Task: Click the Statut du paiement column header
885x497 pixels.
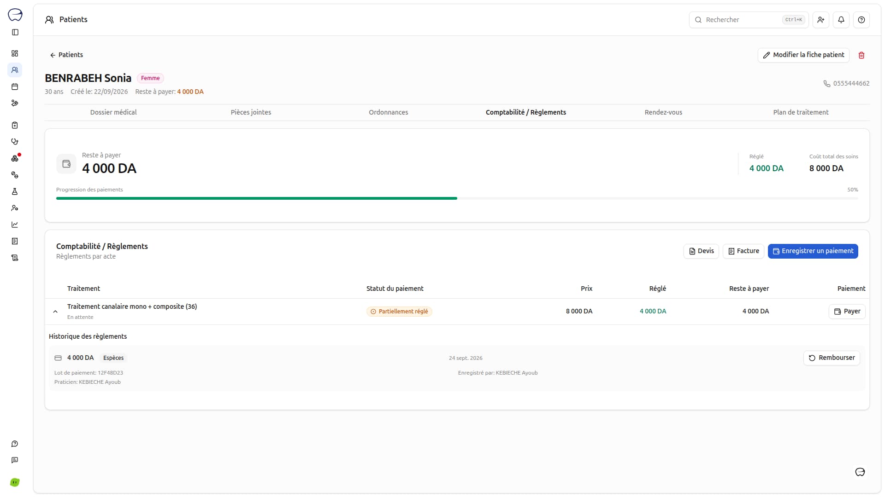Action: pos(395,289)
